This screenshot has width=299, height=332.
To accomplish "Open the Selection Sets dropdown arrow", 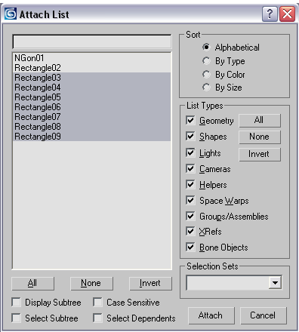I will (x=275, y=283).
